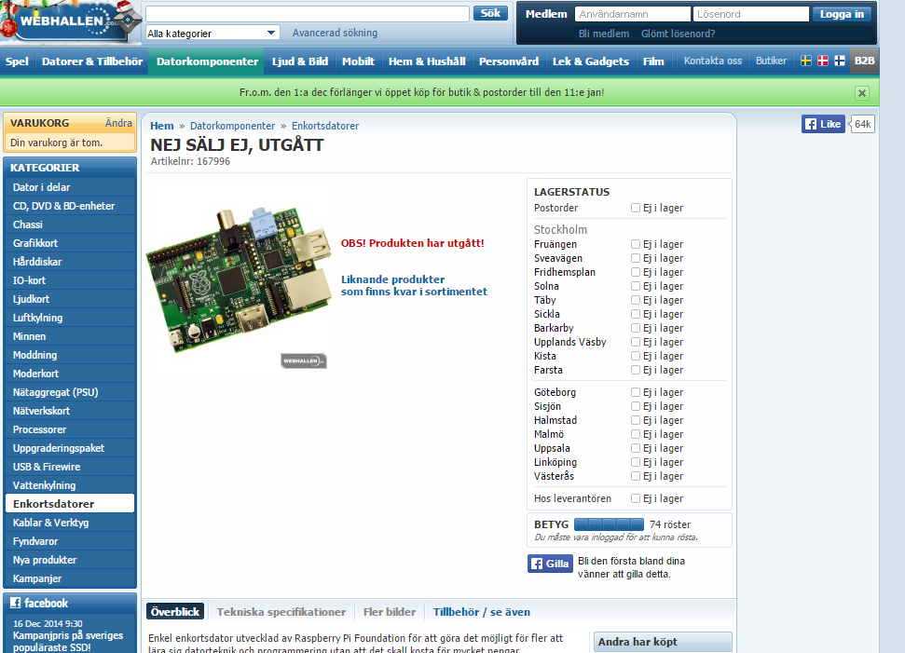
Task: Toggle the Malmö stock checkbox
Action: click(x=636, y=434)
